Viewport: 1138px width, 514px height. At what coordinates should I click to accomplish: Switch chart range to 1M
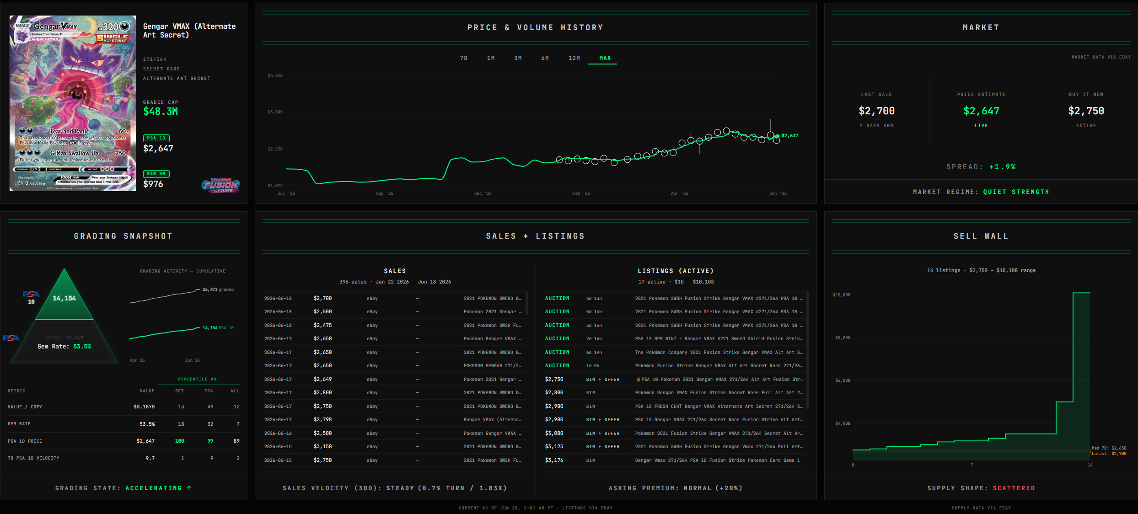491,58
